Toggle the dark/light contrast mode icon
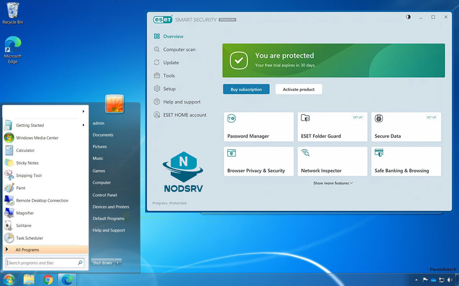This screenshot has height=286, width=459. coord(409,17)
